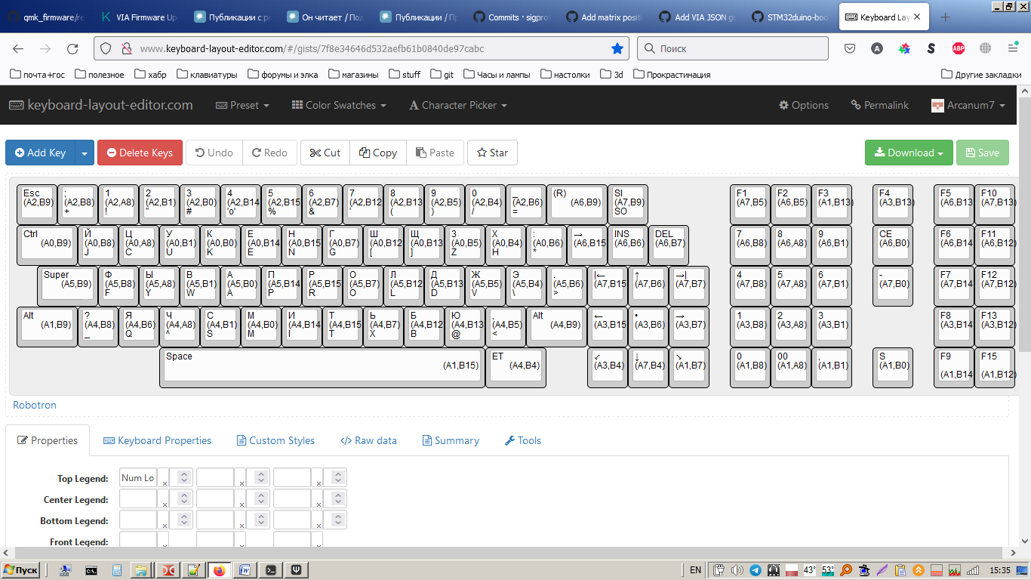1031x580 pixels.
Task: Clear the first Top Legend field with x
Action: point(165,483)
